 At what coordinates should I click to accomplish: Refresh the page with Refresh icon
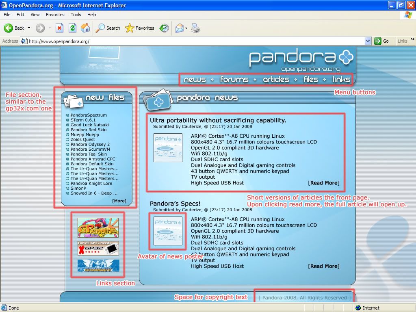72,28
